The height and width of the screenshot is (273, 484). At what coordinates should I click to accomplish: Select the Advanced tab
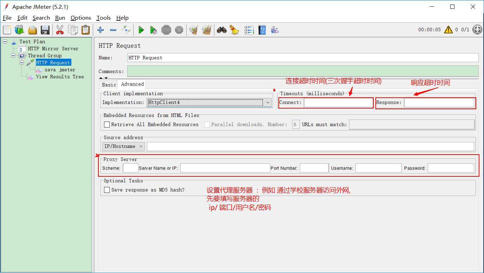point(132,84)
